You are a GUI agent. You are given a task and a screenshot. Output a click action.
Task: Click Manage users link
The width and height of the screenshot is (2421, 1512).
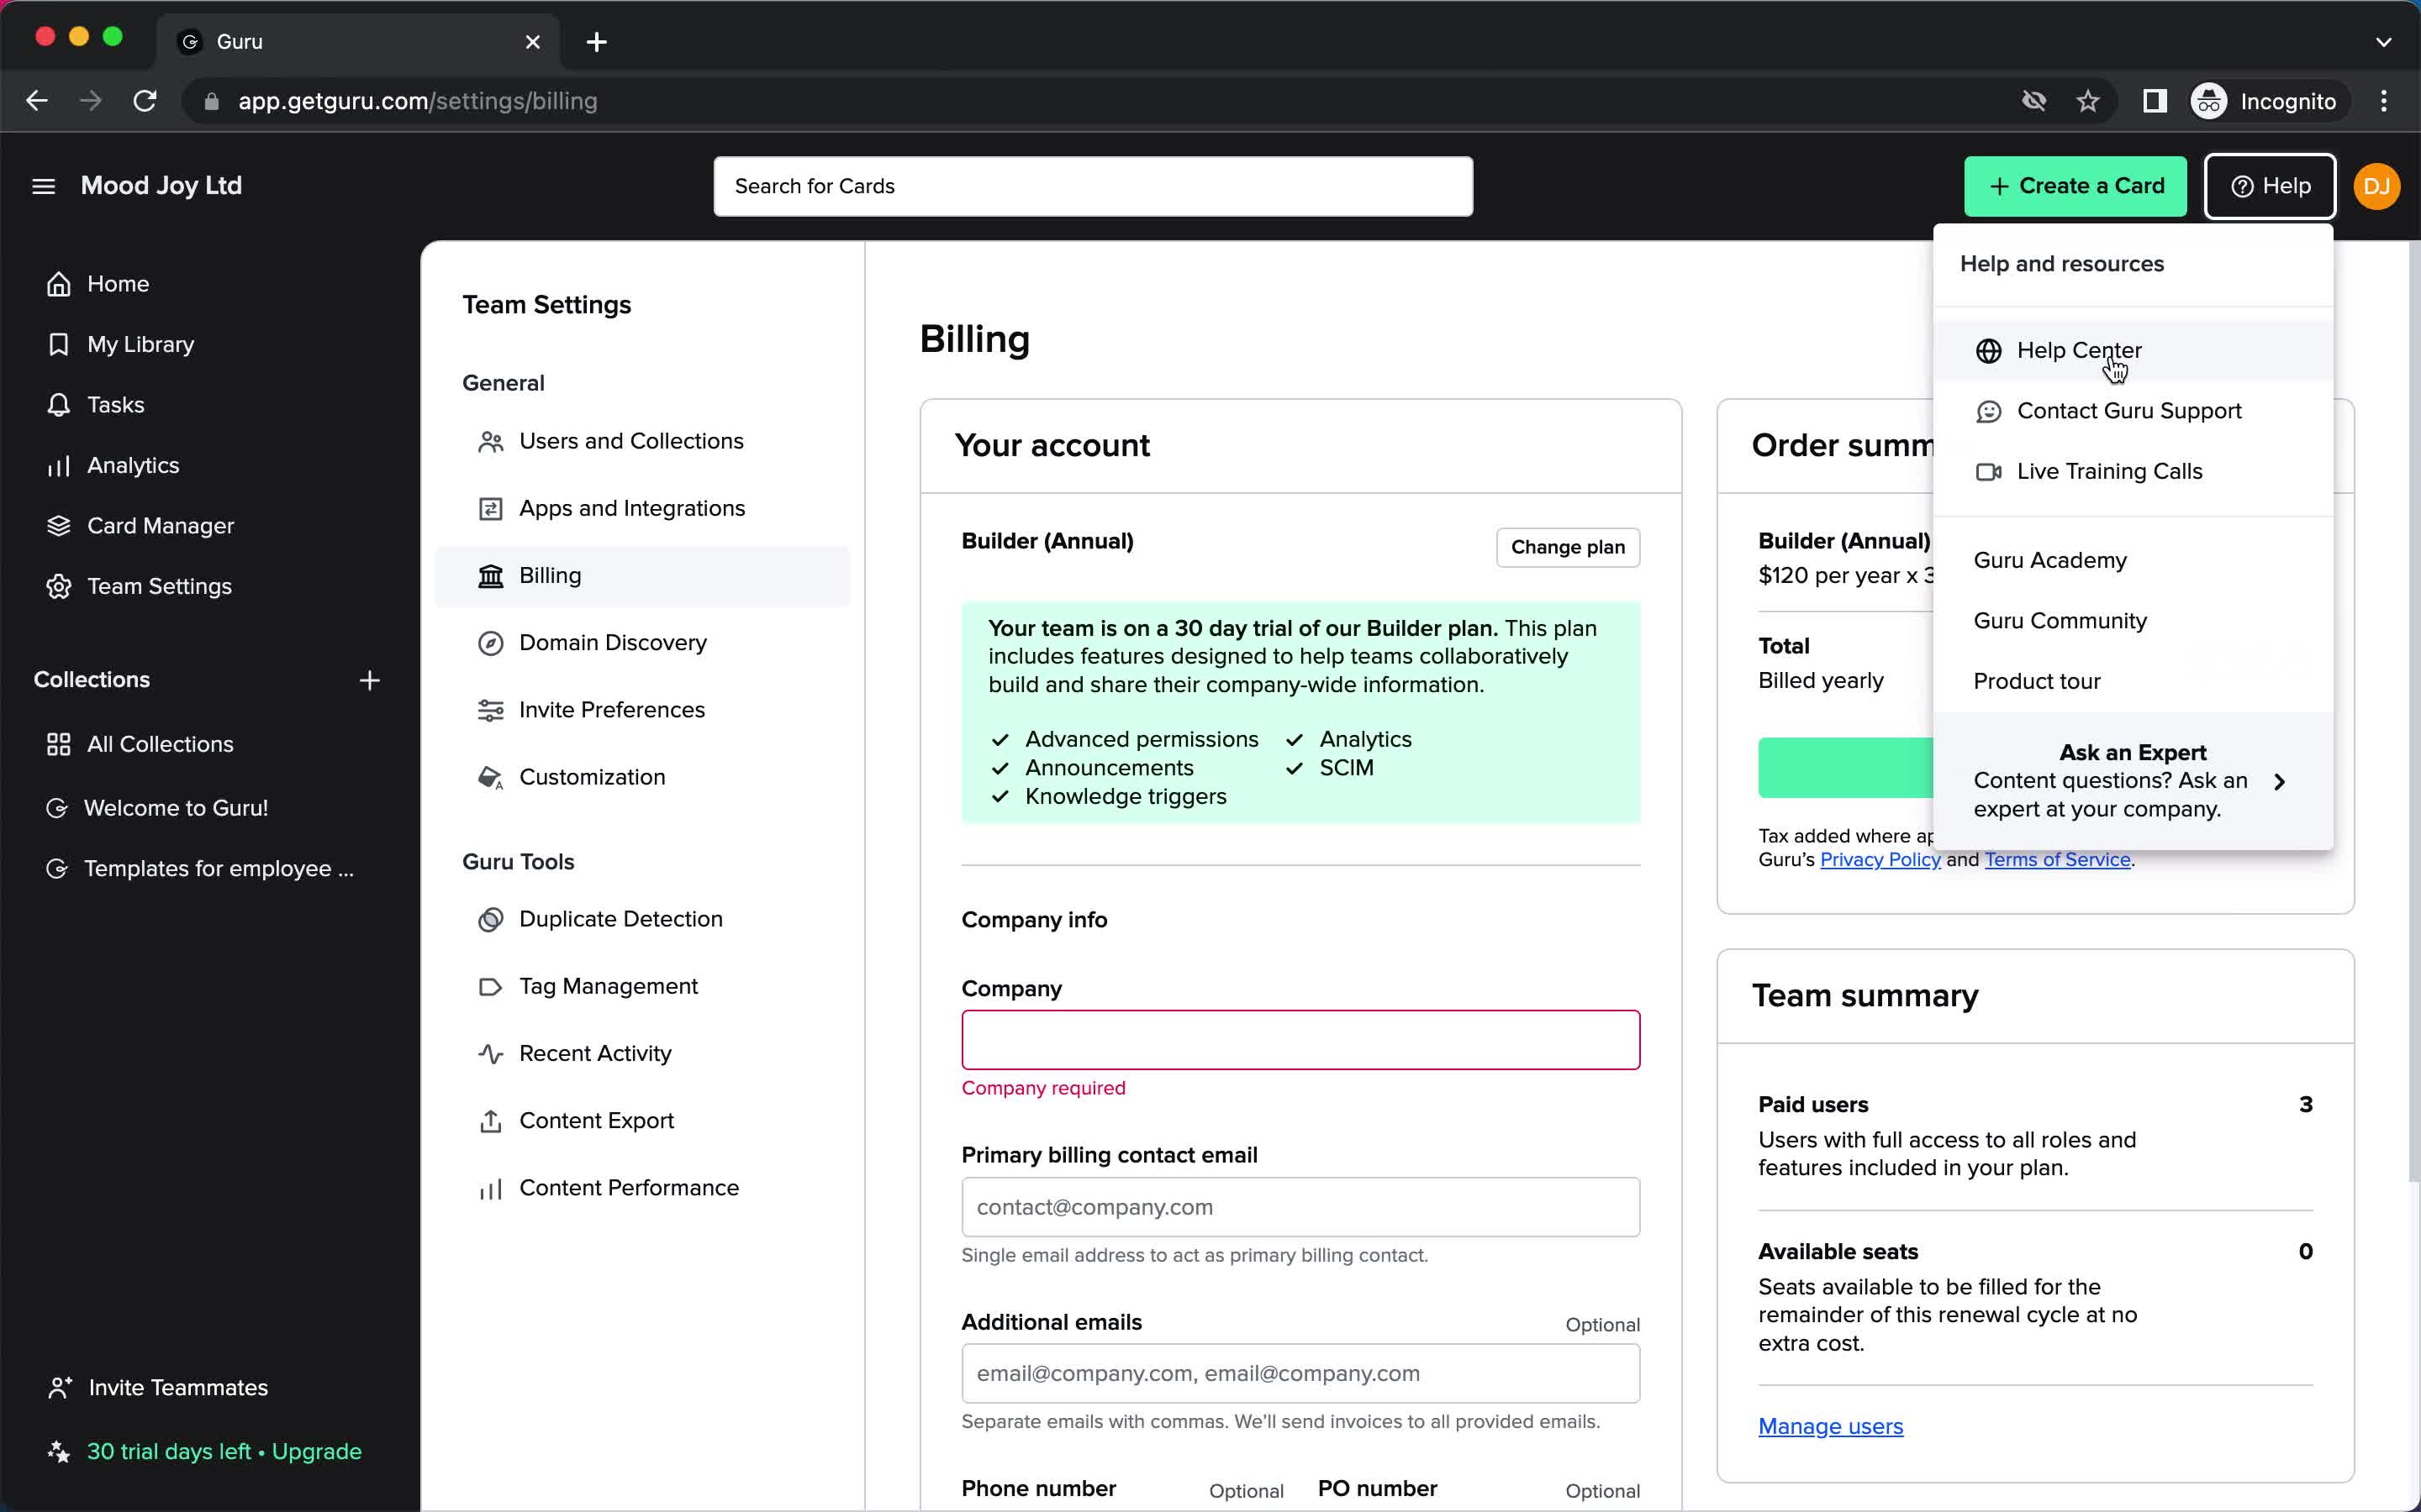click(x=1830, y=1426)
